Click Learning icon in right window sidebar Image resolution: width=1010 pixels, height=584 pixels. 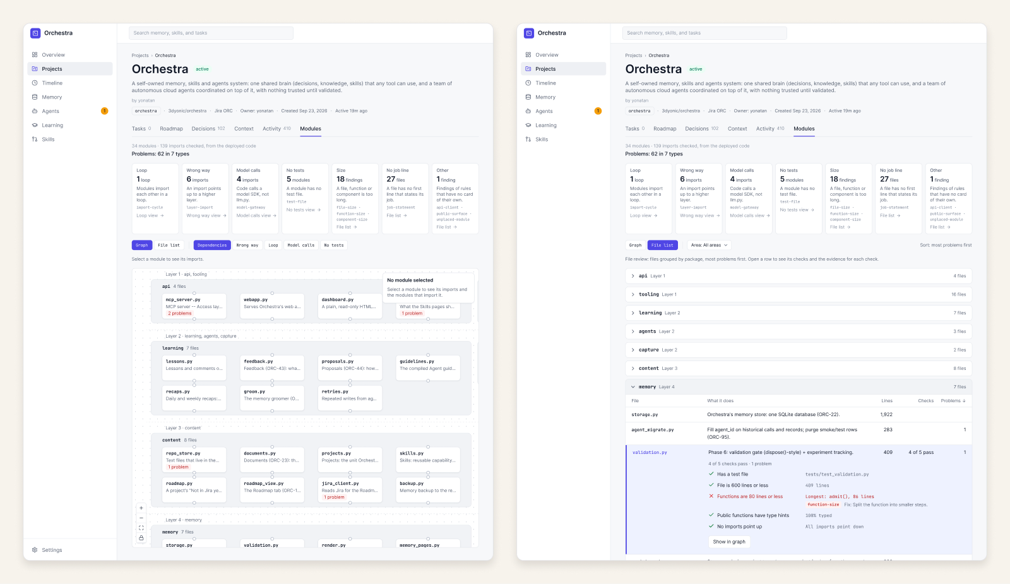click(x=528, y=125)
